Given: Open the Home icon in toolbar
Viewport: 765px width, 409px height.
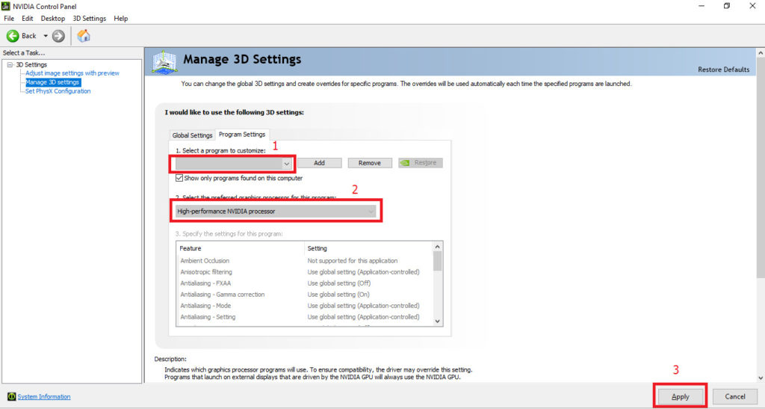Looking at the screenshot, I should [84, 35].
